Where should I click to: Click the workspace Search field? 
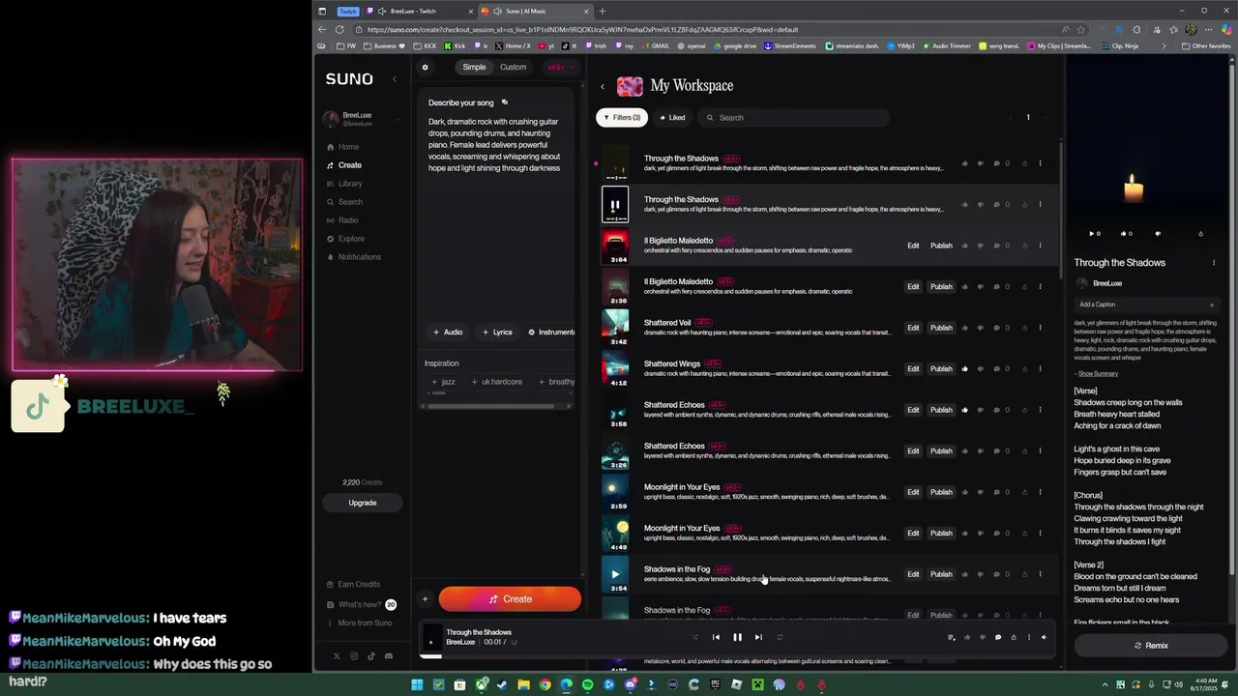pyautogui.click(x=793, y=118)
